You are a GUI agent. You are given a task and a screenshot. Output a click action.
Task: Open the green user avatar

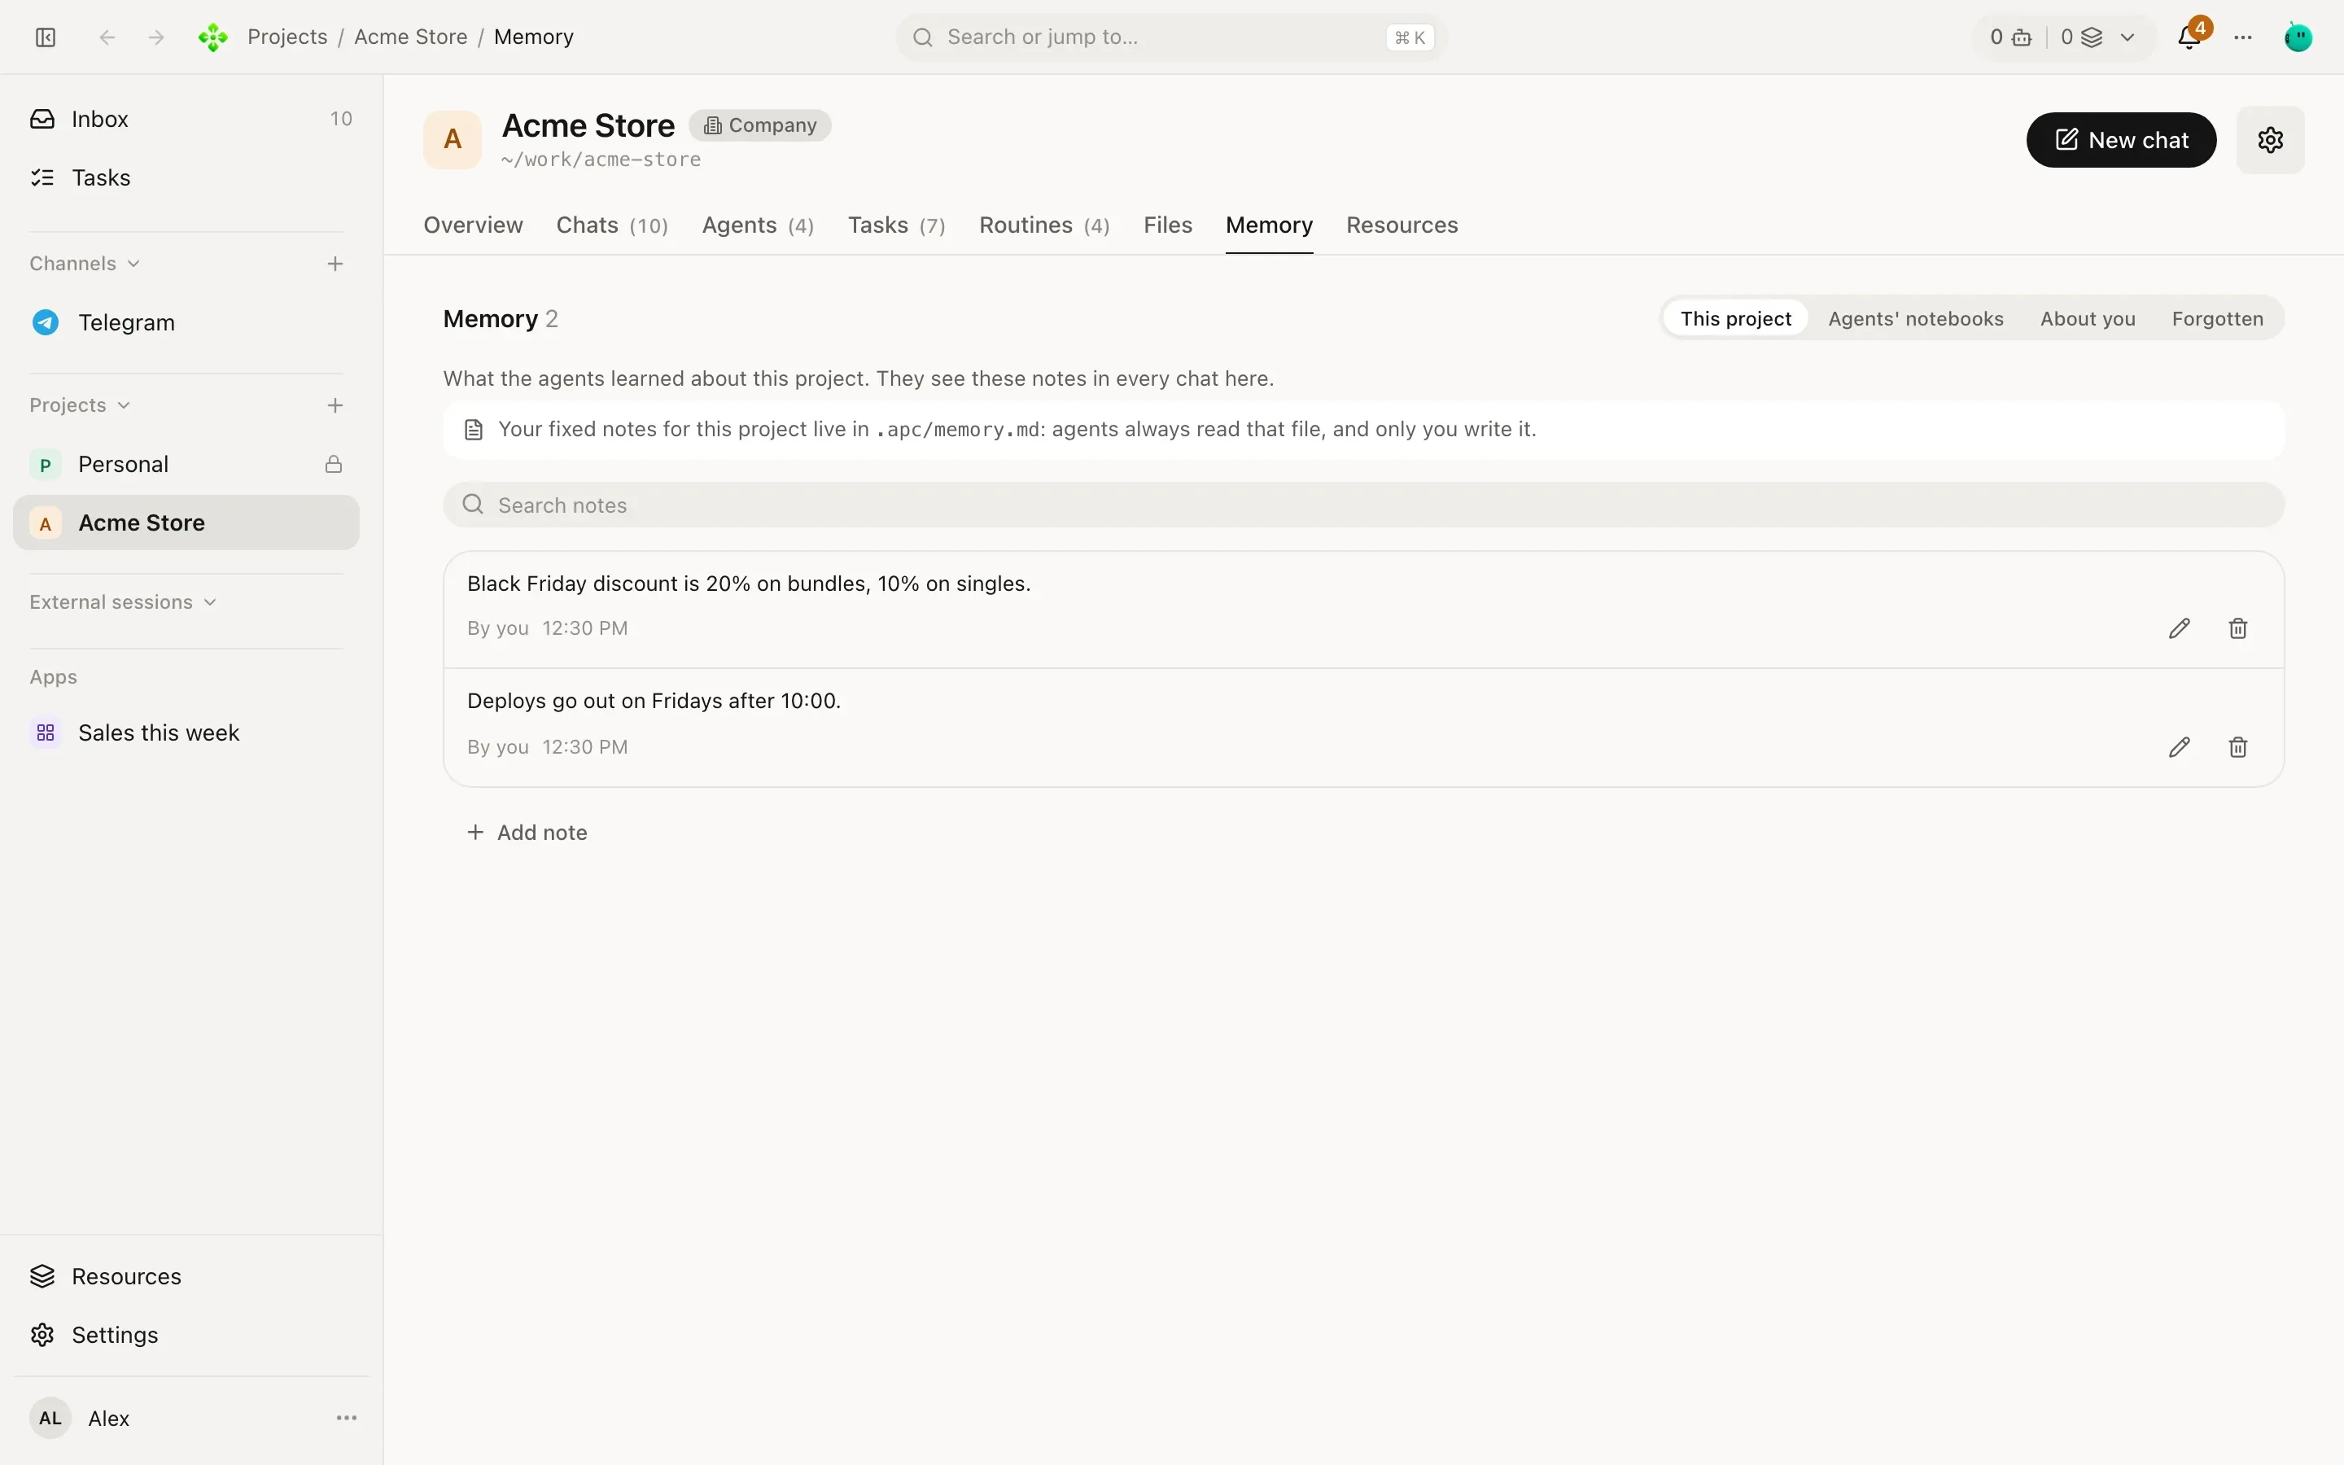point(2298,37)
